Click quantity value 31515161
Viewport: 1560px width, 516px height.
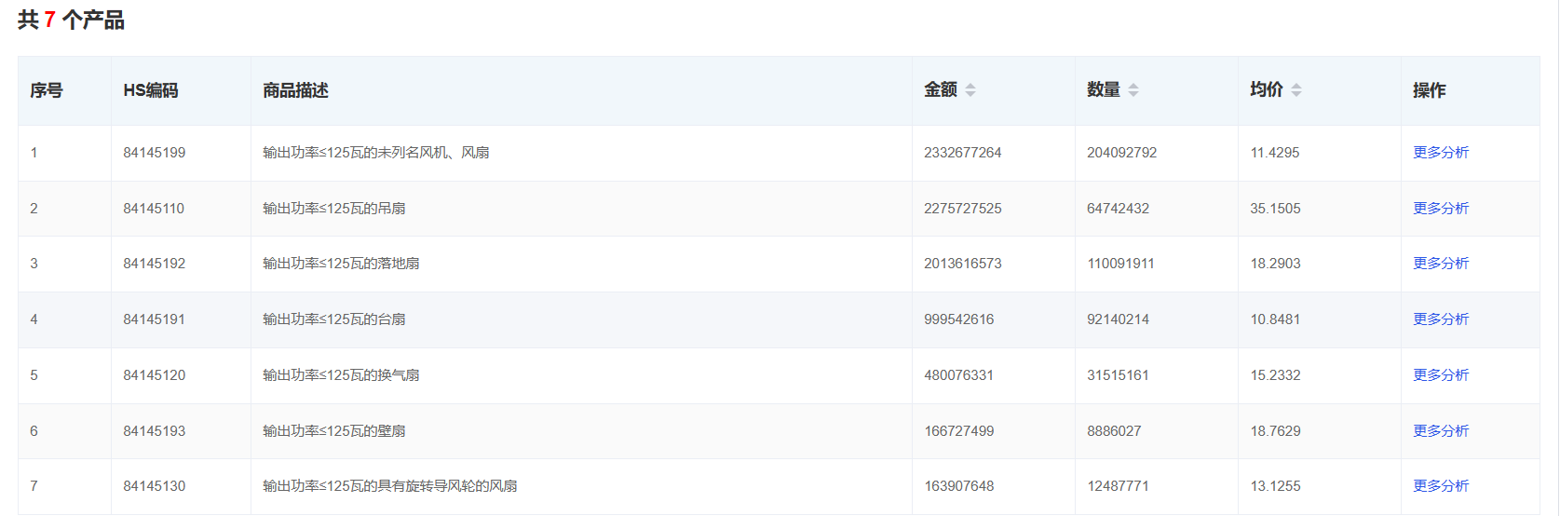(1119, 375)
